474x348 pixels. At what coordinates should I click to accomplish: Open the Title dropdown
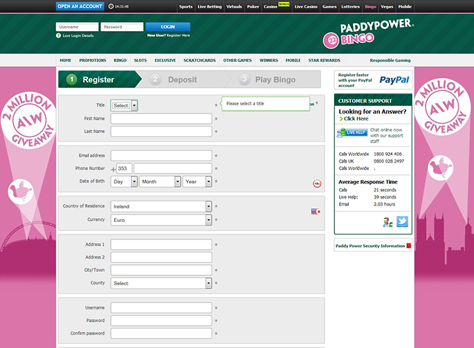pos(124,106)
